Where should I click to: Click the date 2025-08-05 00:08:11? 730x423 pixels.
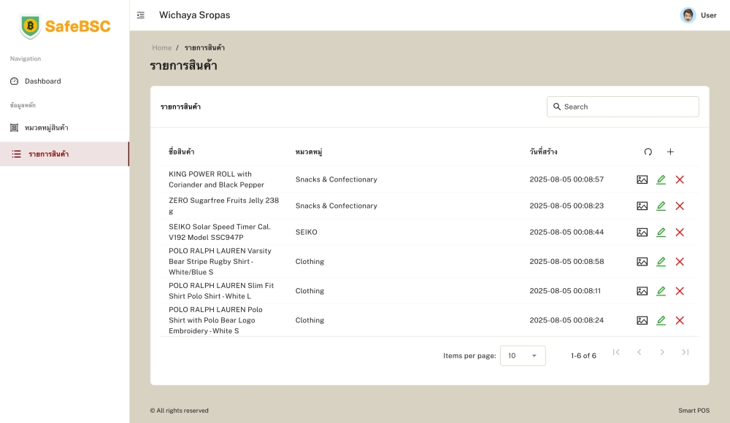[x=565, y=291]
